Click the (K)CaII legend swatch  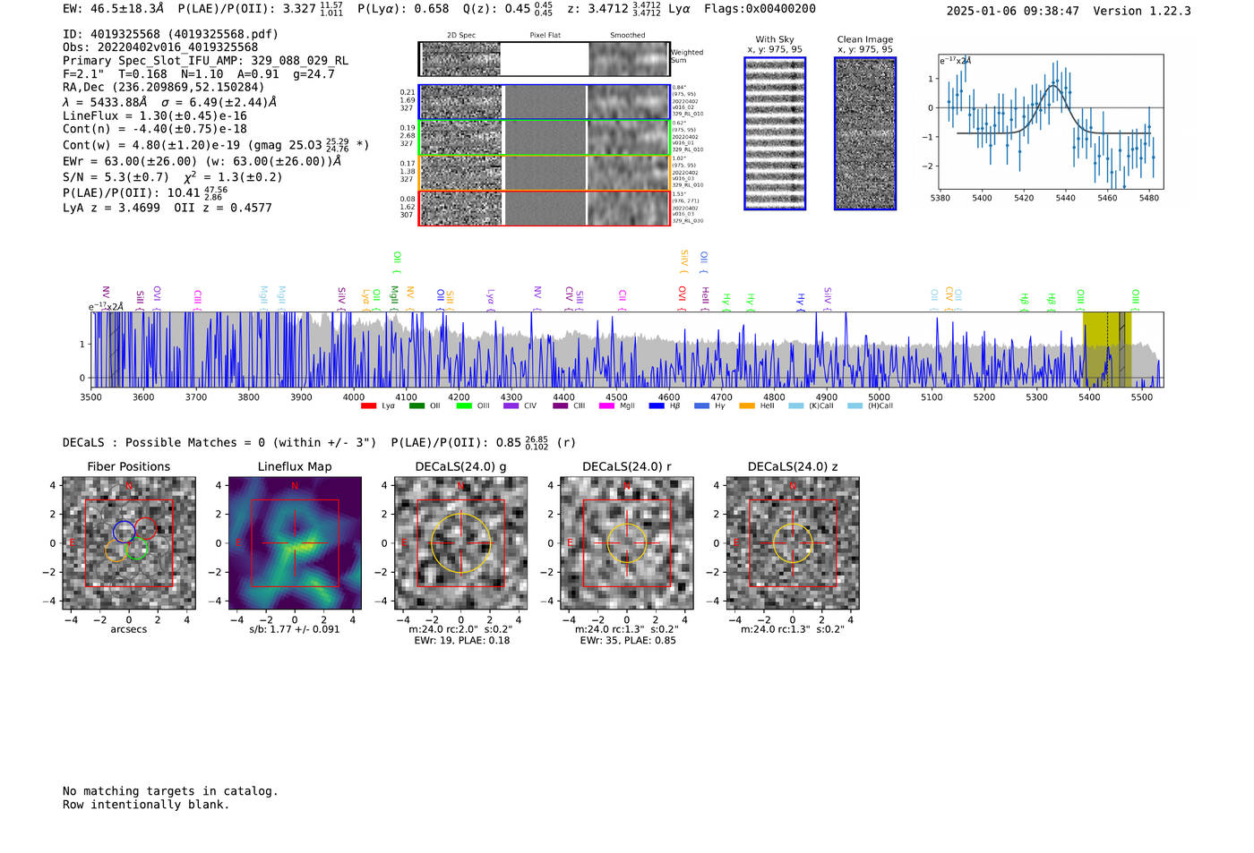[x=795, y=405]
